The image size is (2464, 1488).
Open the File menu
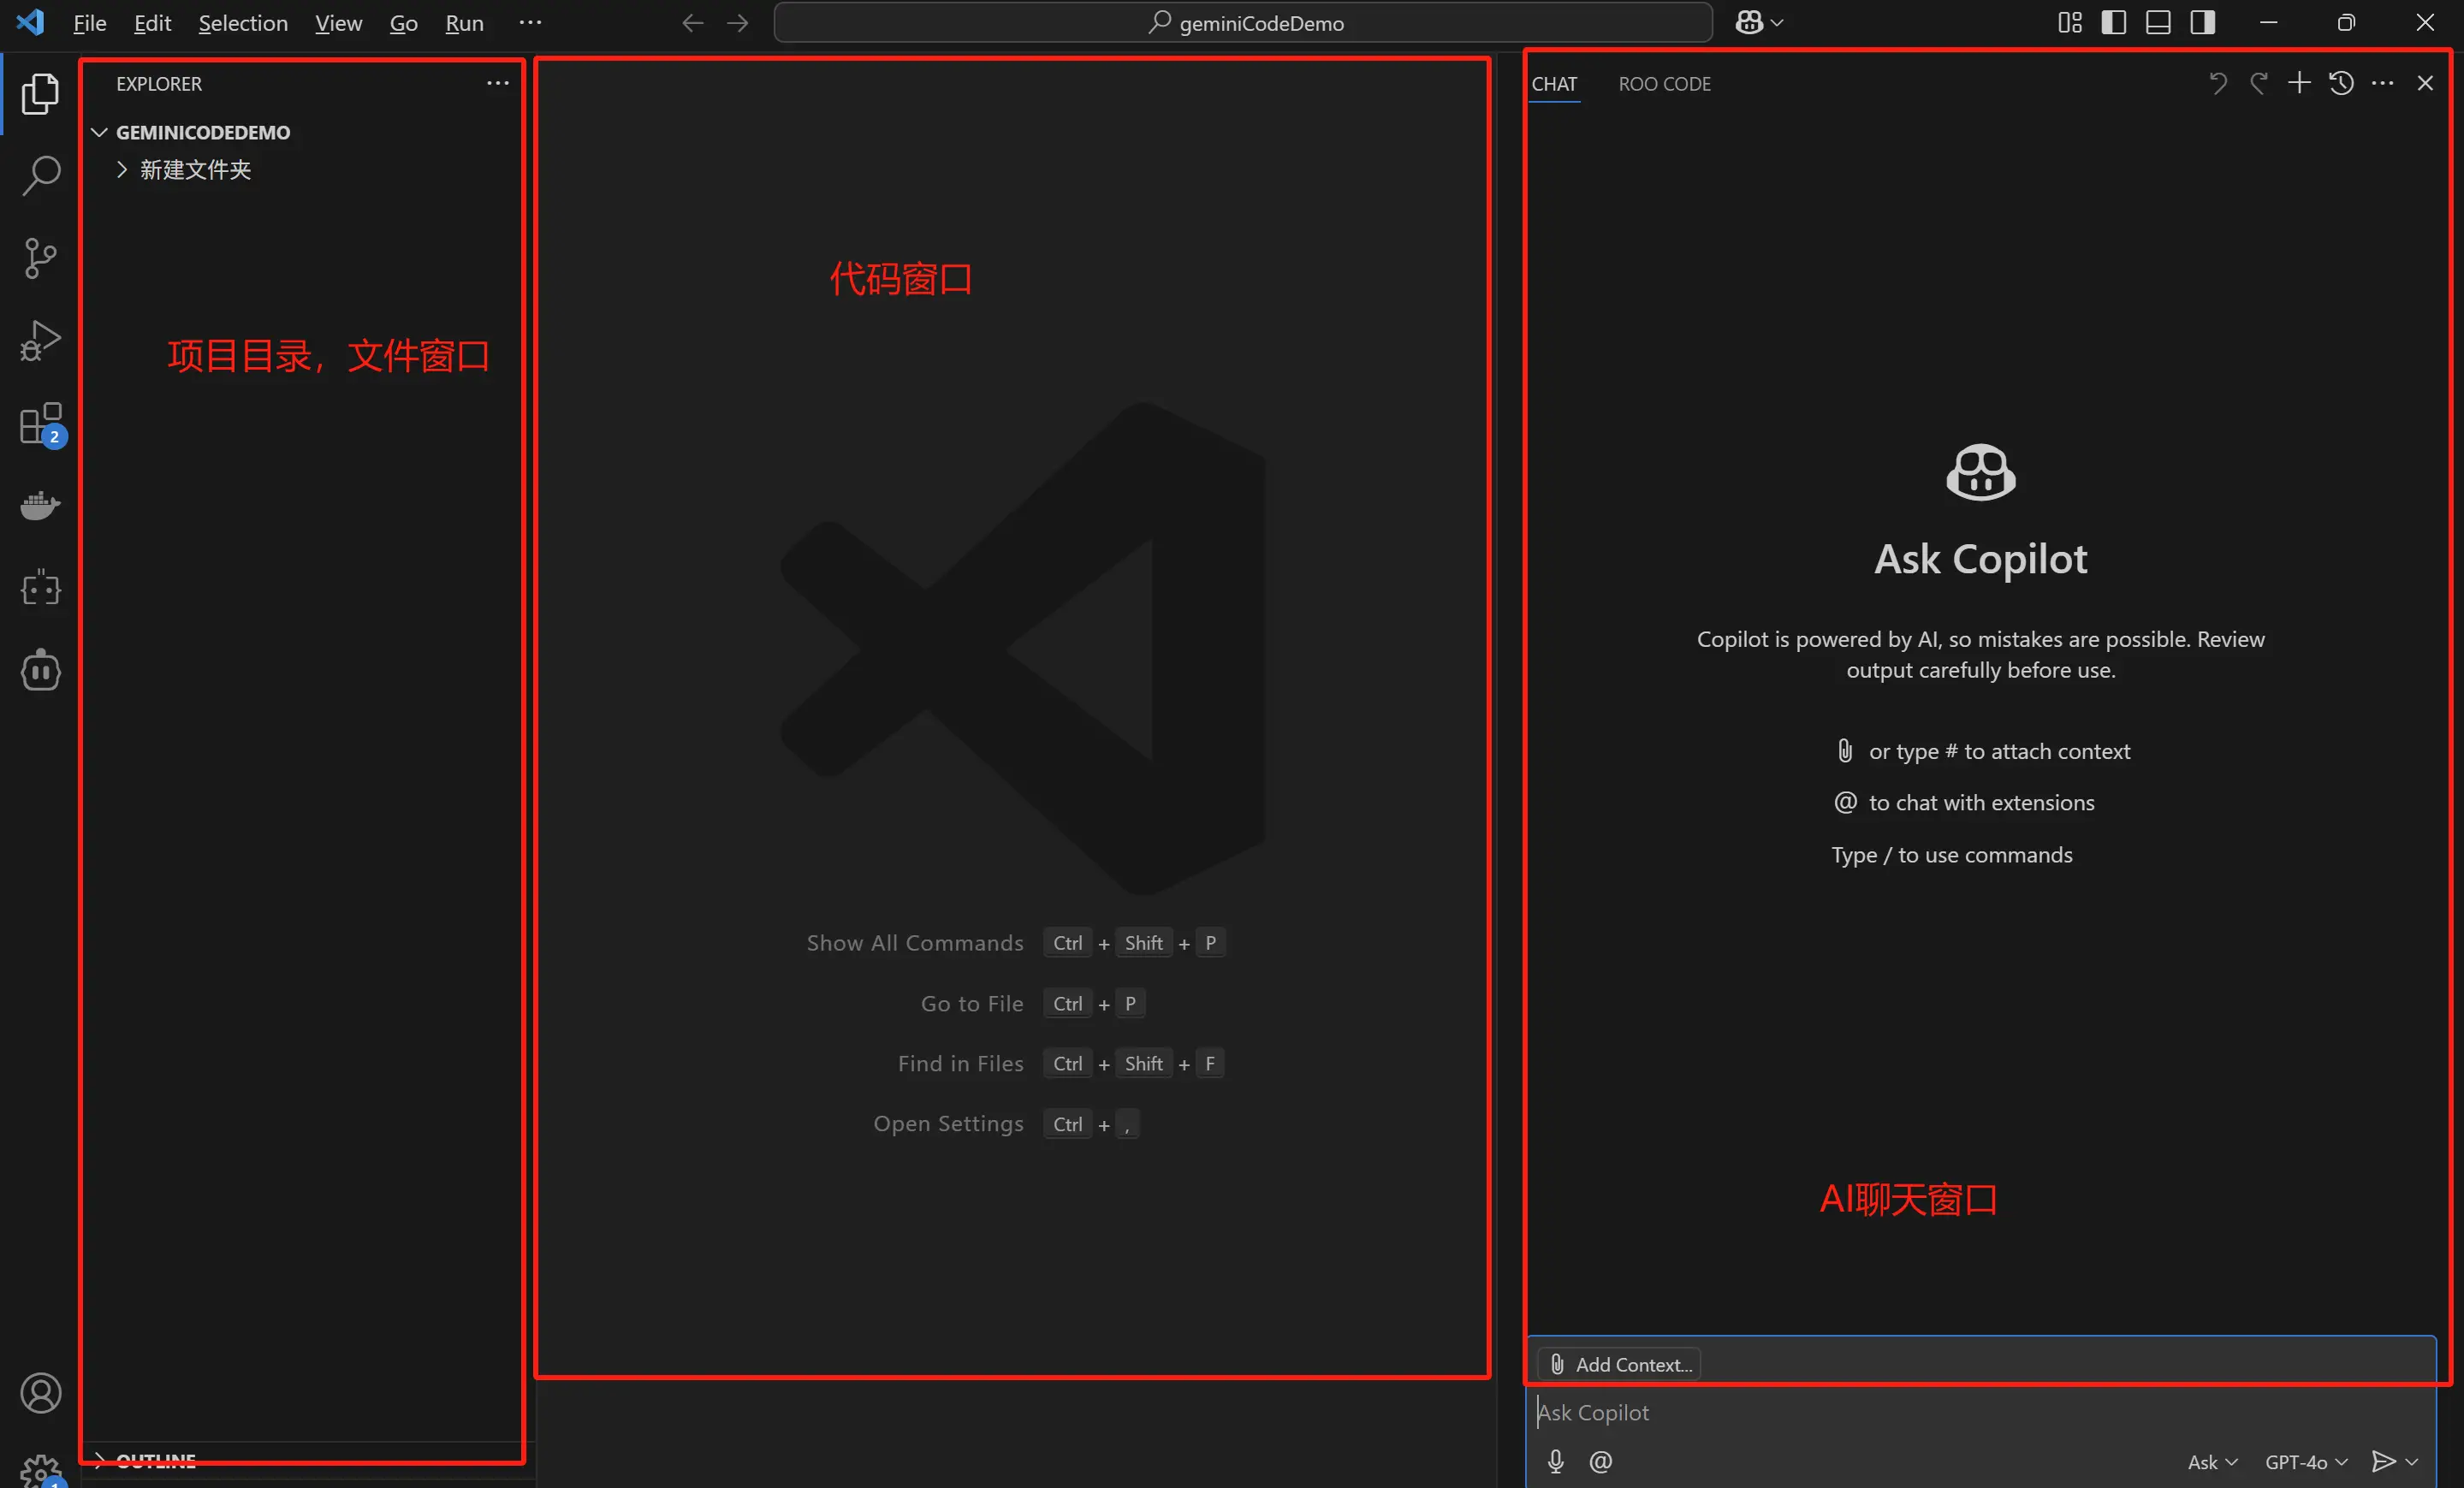pyautogui.click(x=90, y=22)
